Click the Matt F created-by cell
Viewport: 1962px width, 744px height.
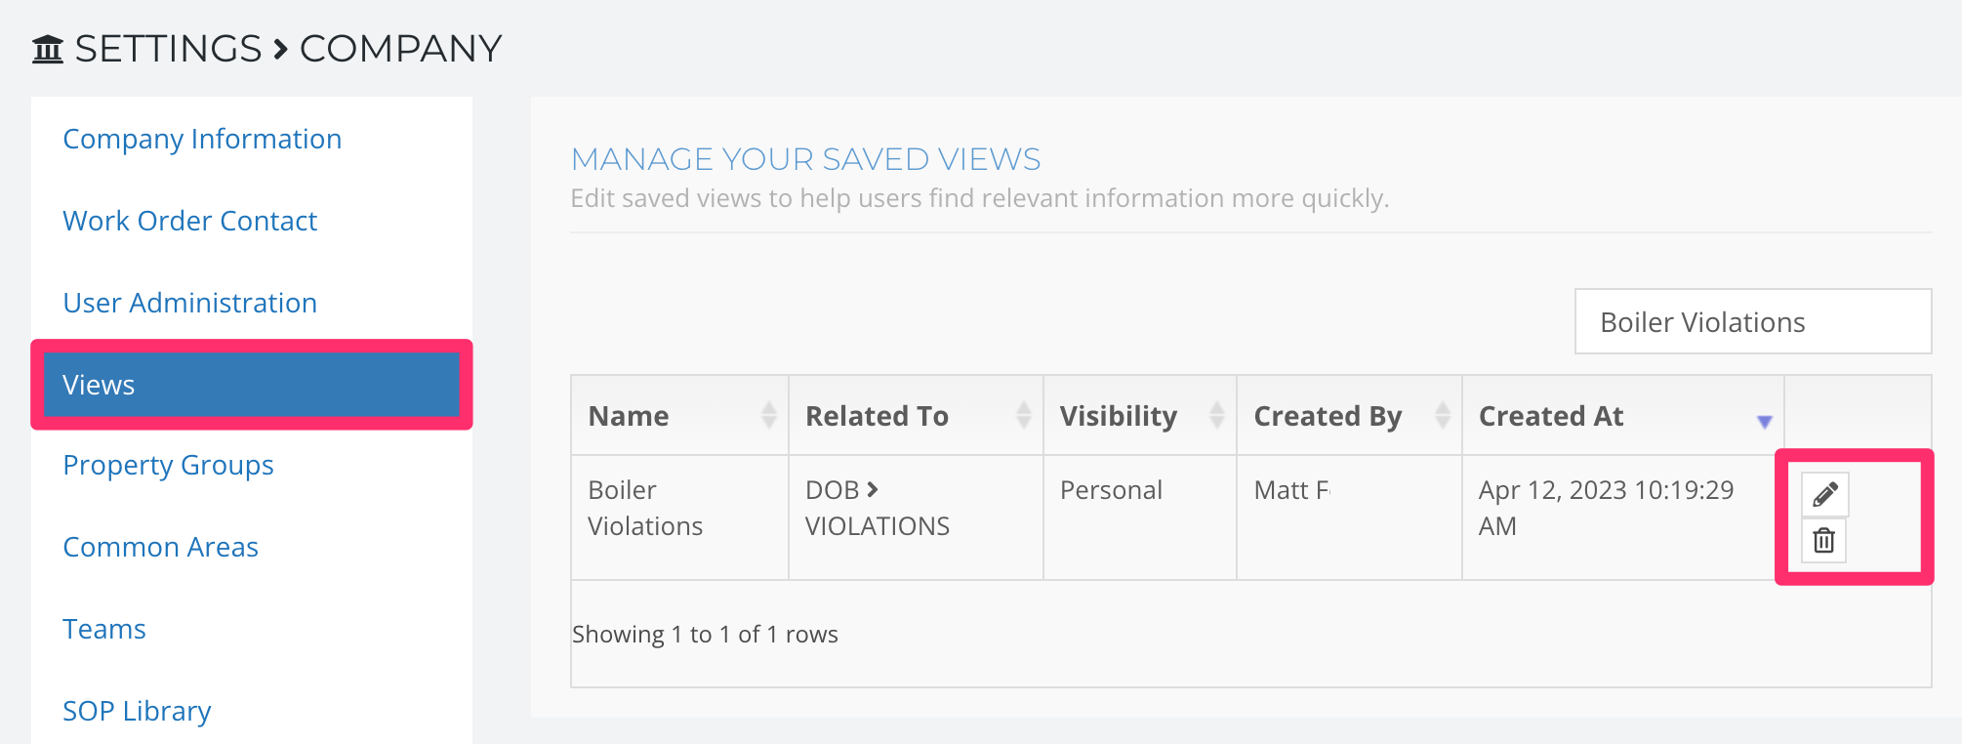pyautogui.click(x=1349, y=517)
